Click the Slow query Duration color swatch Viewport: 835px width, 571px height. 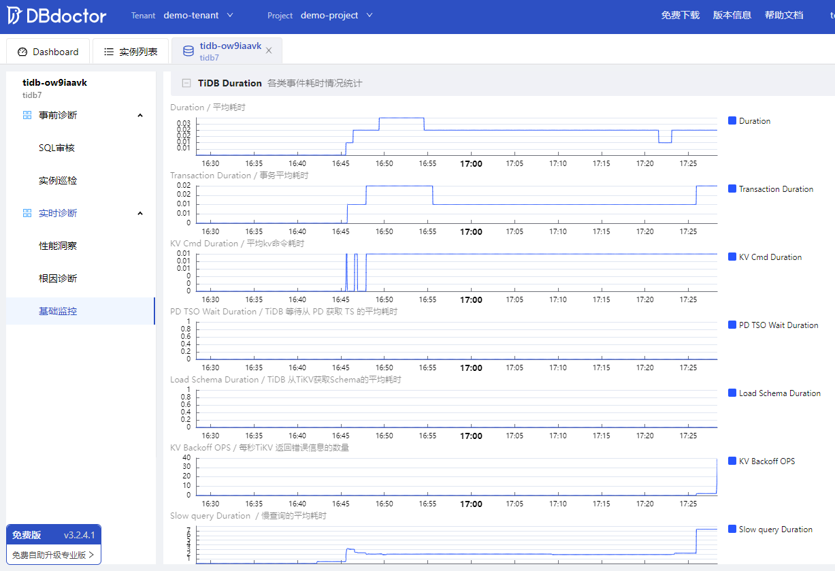pos(732,529)
